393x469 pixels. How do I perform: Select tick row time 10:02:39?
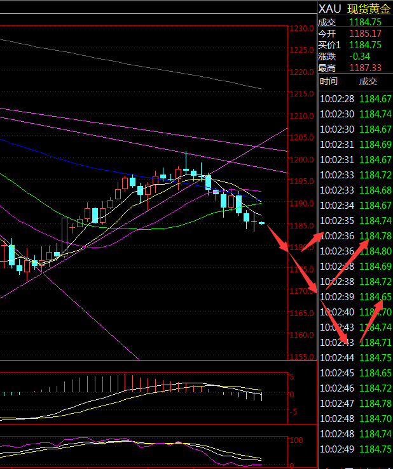click(337, 297)
